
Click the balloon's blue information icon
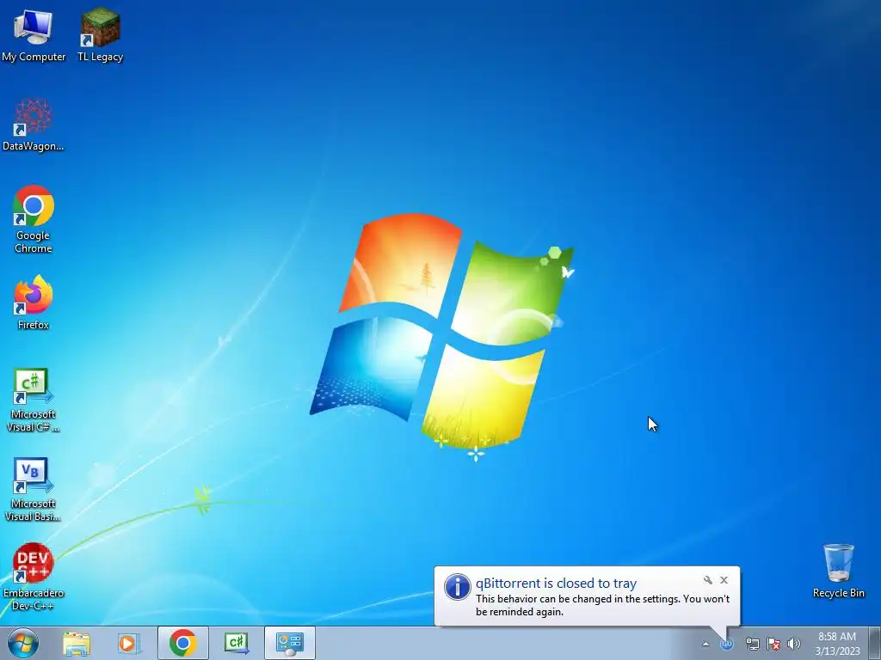[x=458, y=587]
